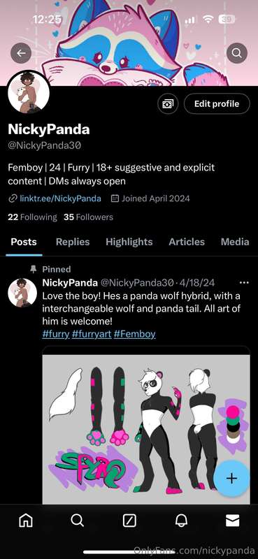Tap the subscriptions icon beside Edit profile
This screenshot has width=258, height=559.
(x=168, y=103)
